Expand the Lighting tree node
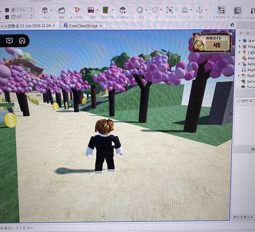The width and height of the screenshot is (255, 232). coord(239,52)
